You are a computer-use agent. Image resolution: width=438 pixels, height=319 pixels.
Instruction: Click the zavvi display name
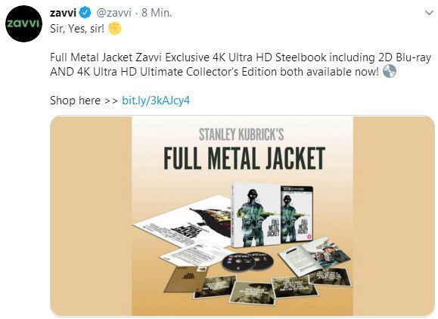tap(63, 13)
